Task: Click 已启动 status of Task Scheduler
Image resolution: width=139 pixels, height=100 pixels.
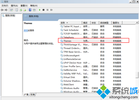Action: coord(95,30)
